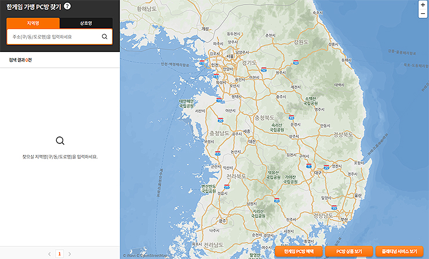Click the 대전 label on map
Viewport: 429px width, 259px height.
[x=252, y=142]
